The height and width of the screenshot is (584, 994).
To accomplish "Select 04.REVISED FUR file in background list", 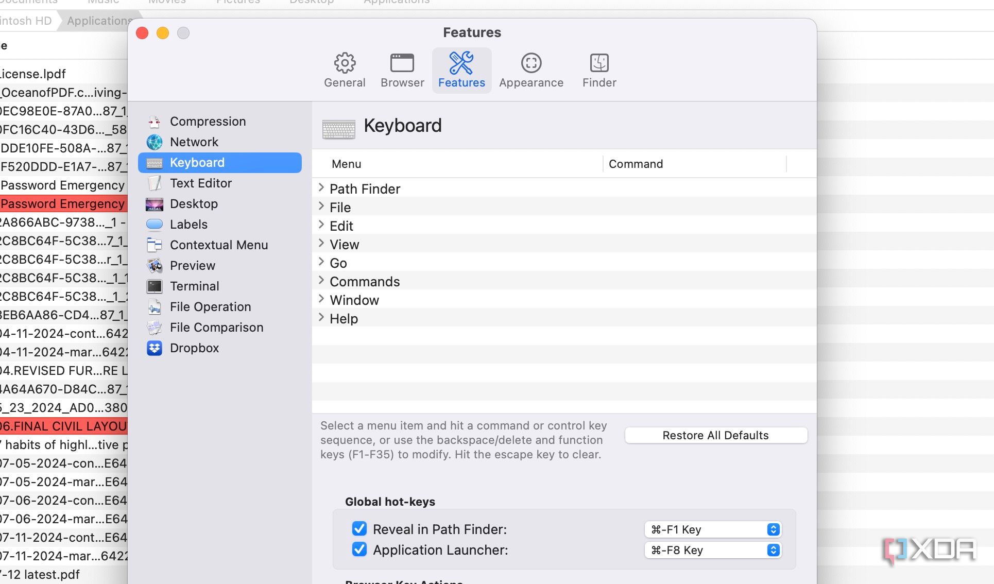I will (63, 371).
